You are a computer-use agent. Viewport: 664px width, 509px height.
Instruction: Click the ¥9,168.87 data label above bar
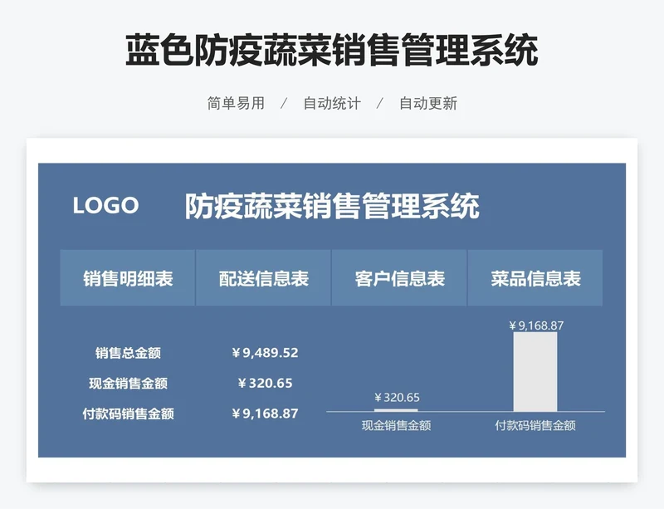(536, 325)
